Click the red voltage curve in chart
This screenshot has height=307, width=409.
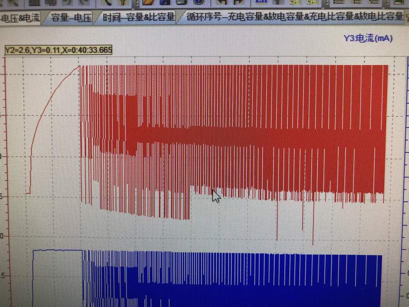(x=234, y=136)
